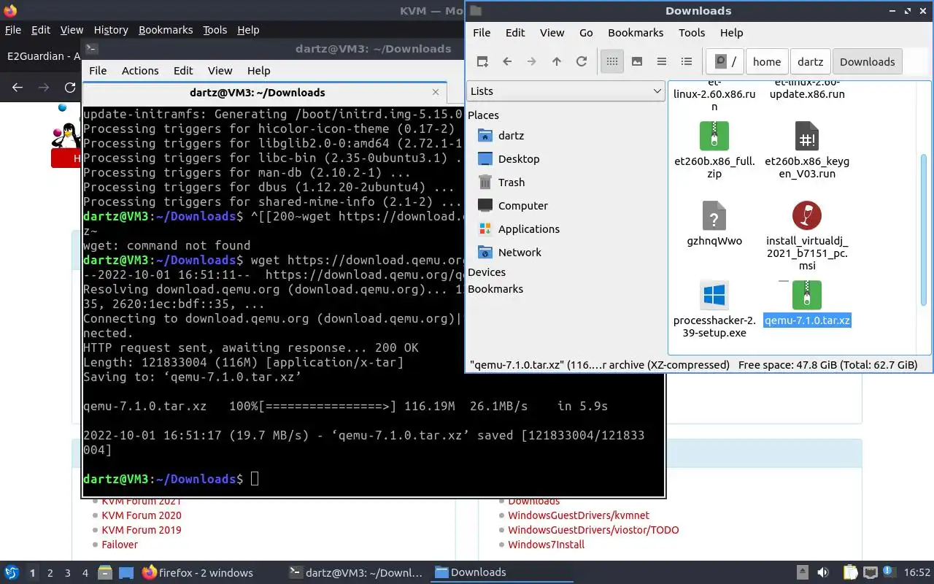Open file manager Help menu
934x584 pixels.
[x=731, y=33]
